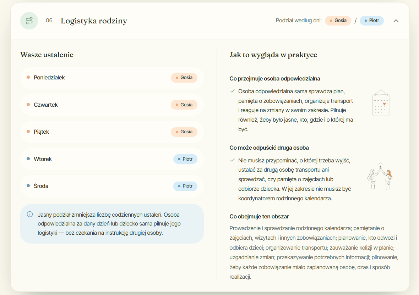
Task: Click the checkmark beside 'Osoba odpowiedzialna sama sprawdza plan'
Action: coord(233,91)
